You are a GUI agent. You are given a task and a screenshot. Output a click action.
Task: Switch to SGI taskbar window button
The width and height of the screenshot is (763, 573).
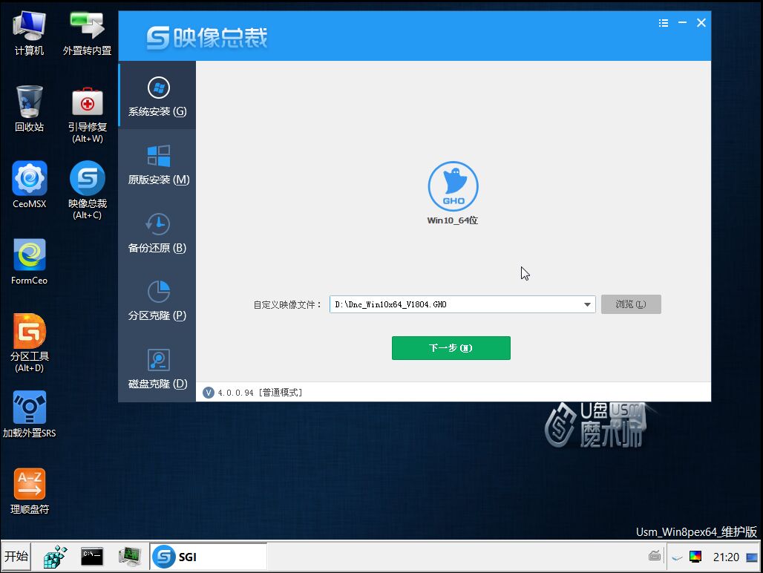click(209, 557)
